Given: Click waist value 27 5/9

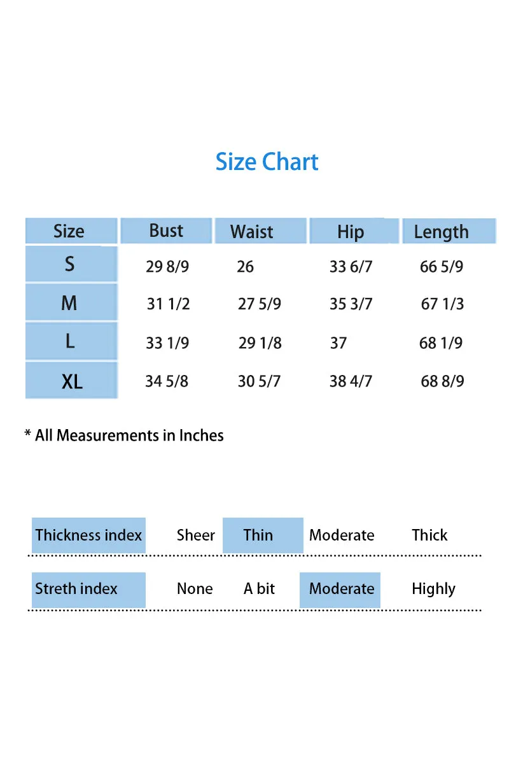Looking at the screenshot, I should (x=260, y=304).
